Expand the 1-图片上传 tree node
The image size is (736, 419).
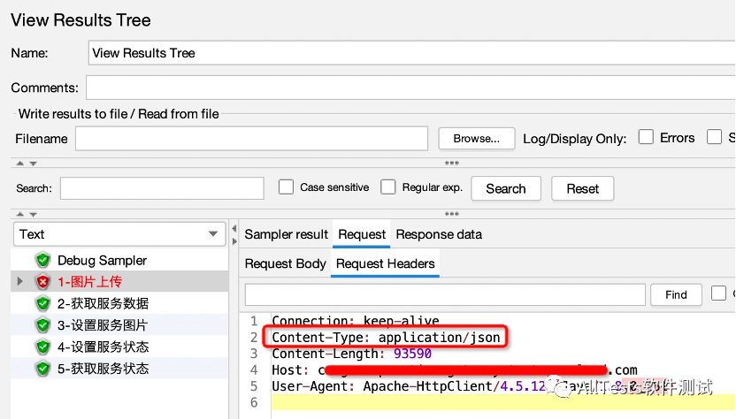pyautogui.click(x=20, y=282)
